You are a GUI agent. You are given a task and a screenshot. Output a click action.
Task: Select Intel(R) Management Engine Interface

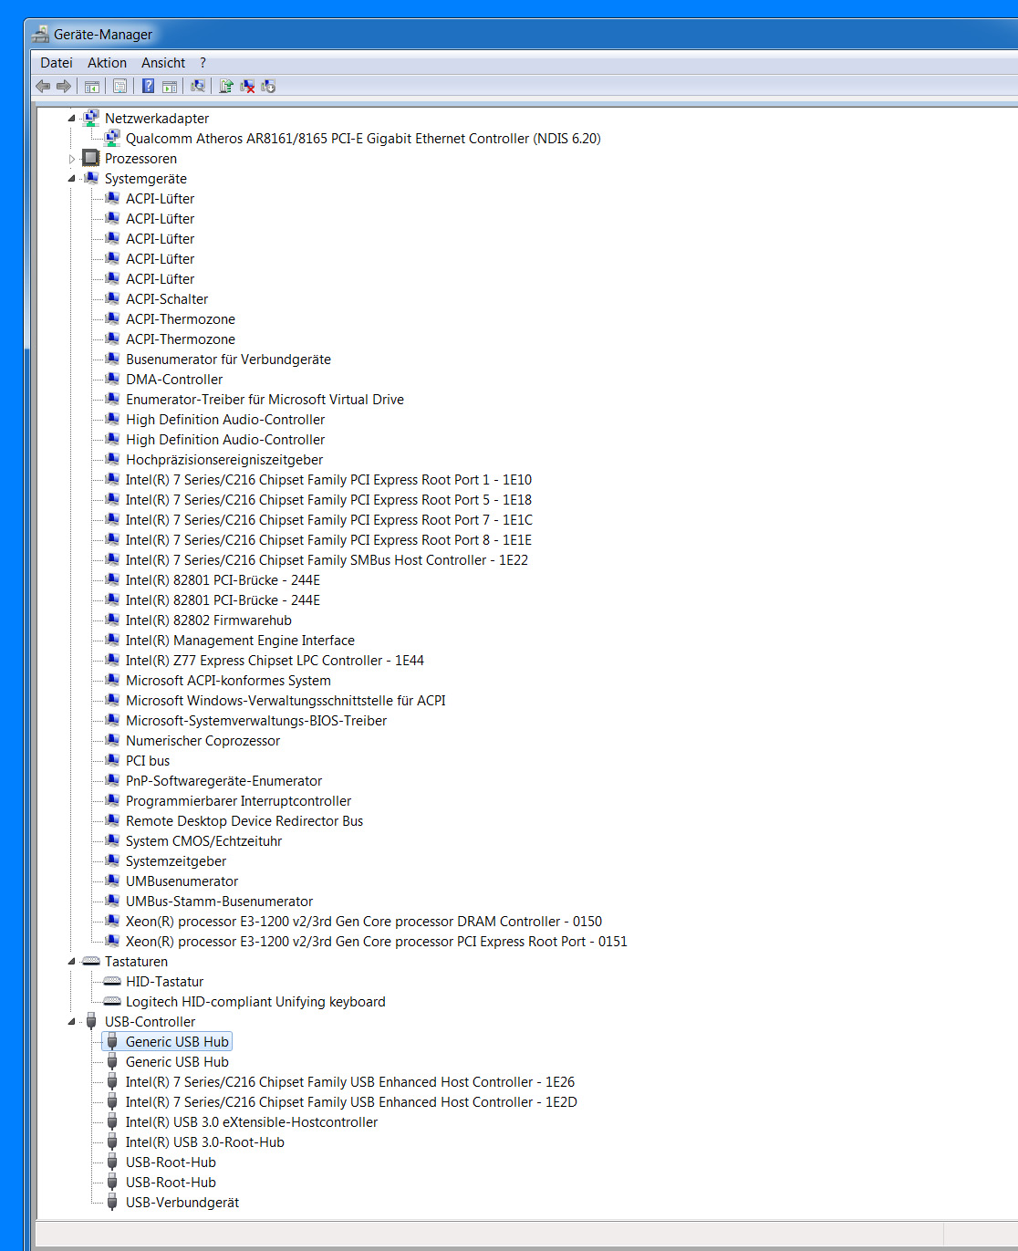pyautogui.click(x=240, y=641)
